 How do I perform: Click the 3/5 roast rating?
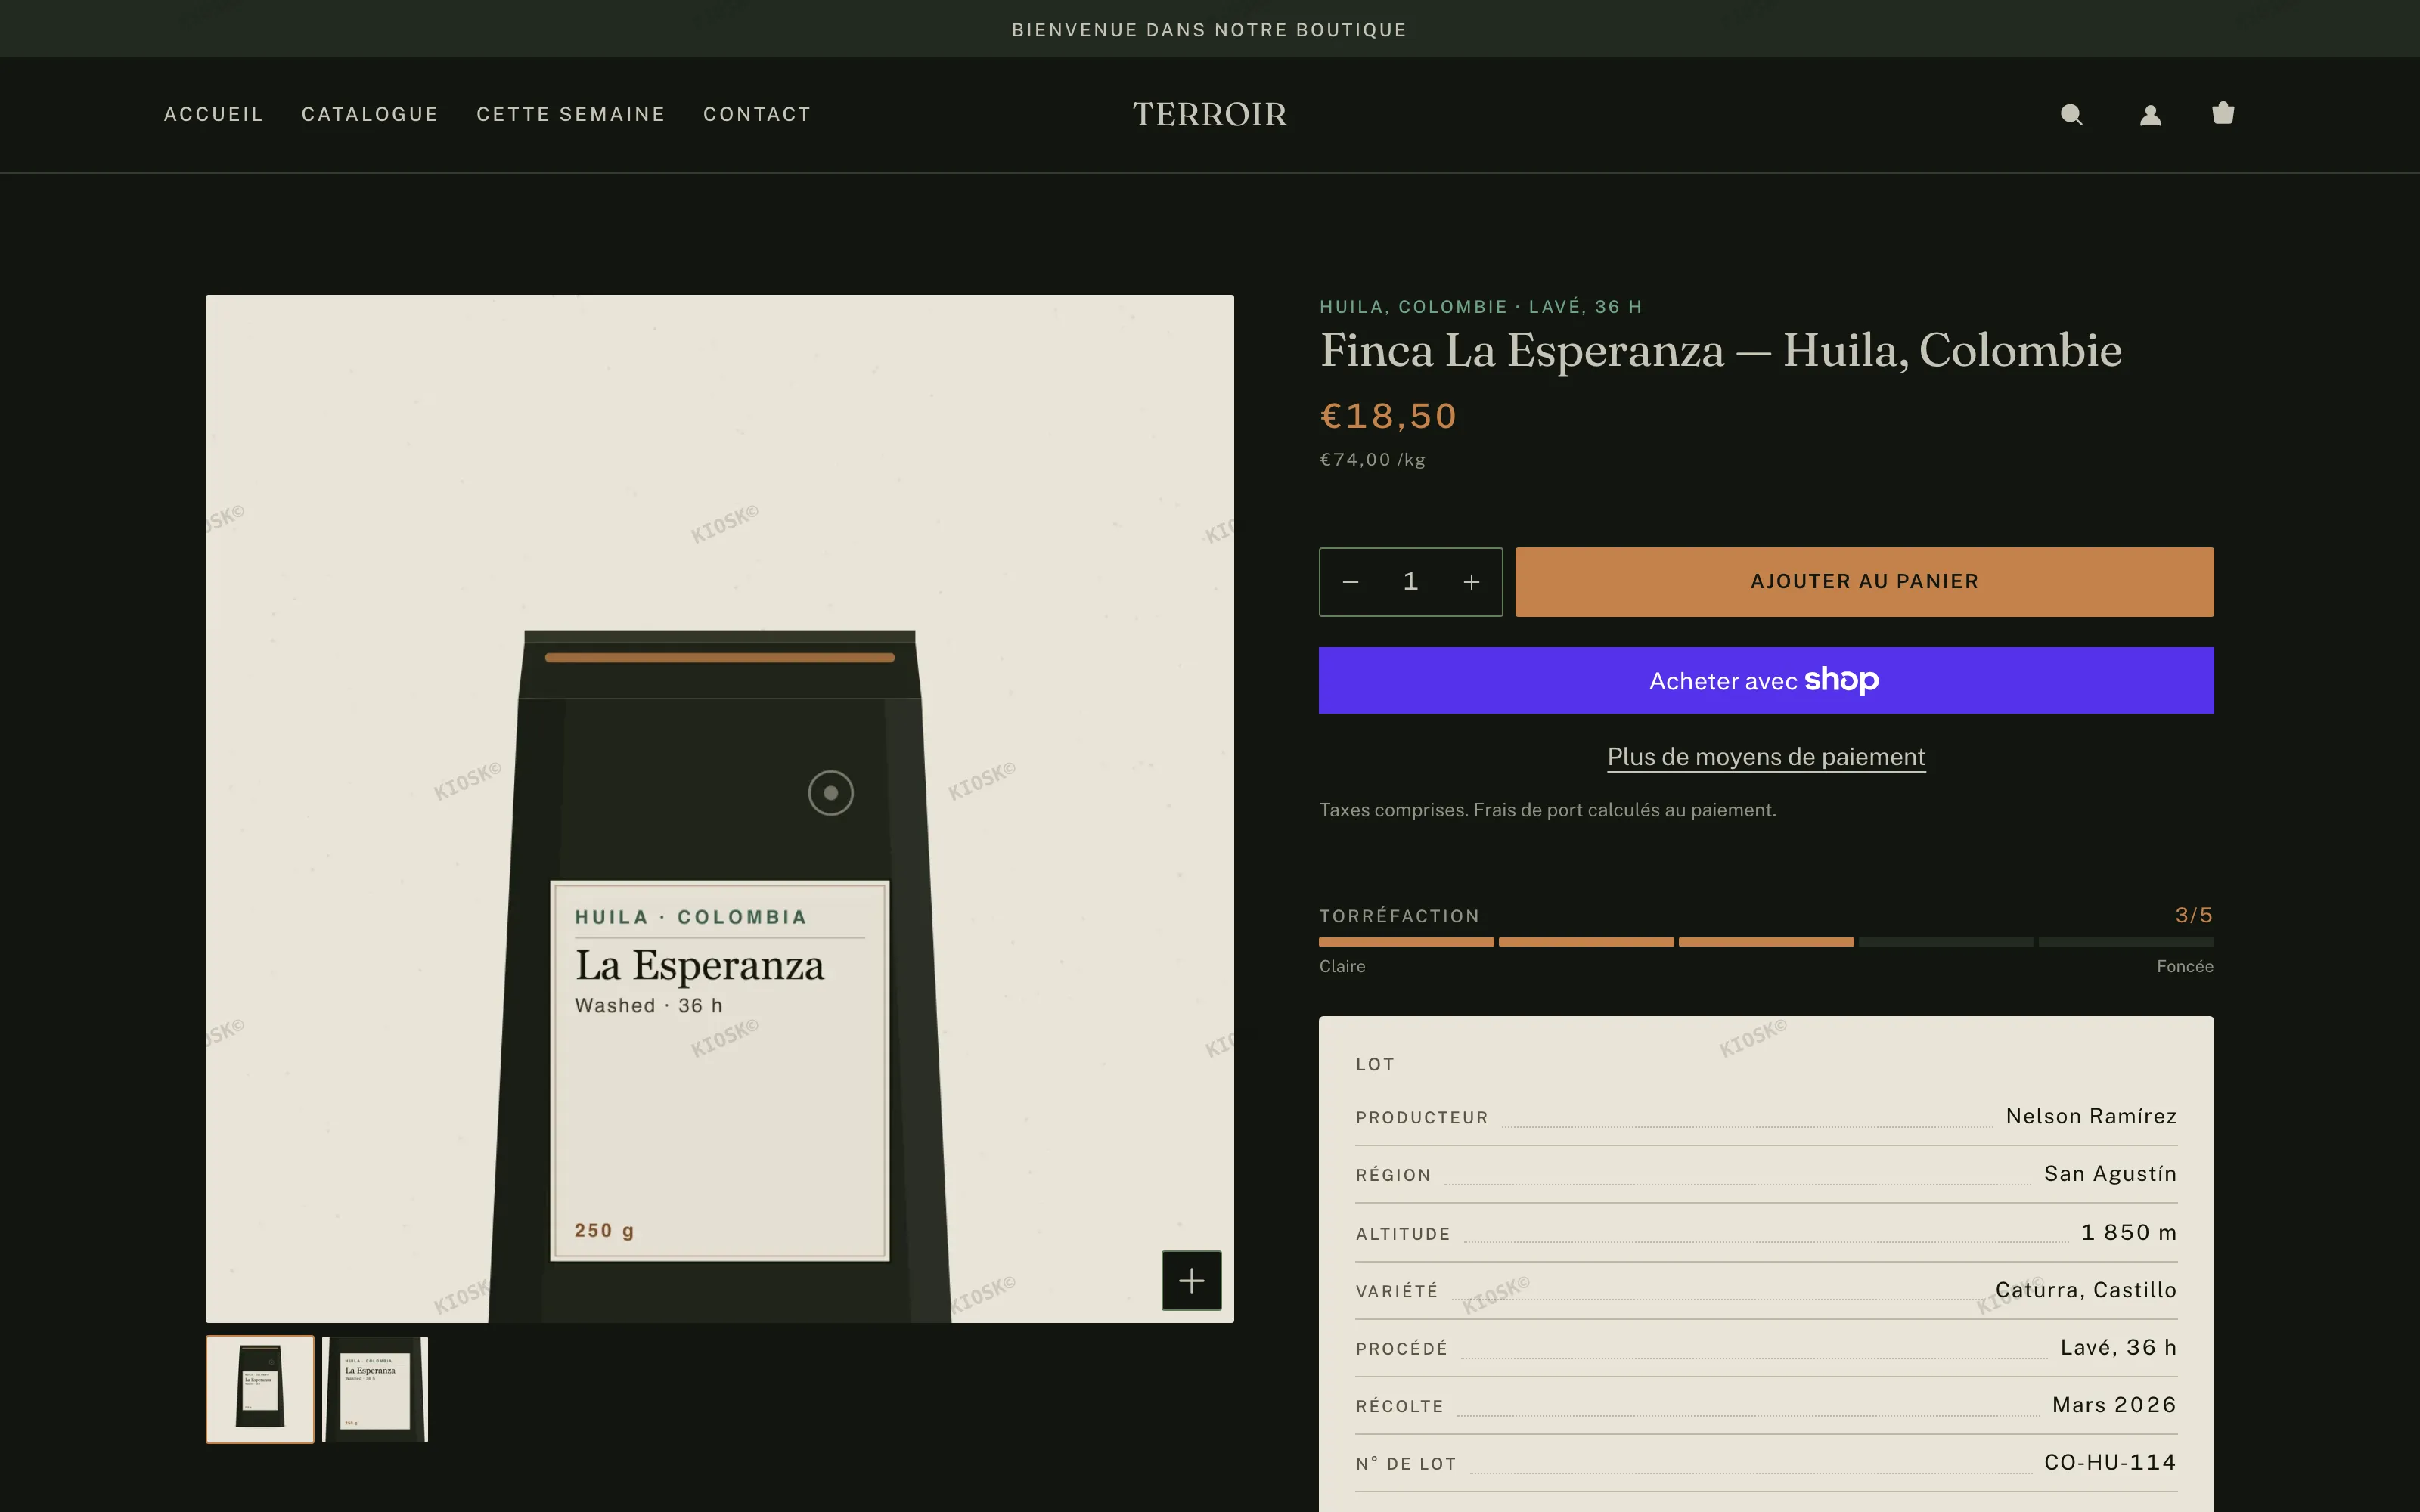pyautogui.click(x=2194, y=915)
